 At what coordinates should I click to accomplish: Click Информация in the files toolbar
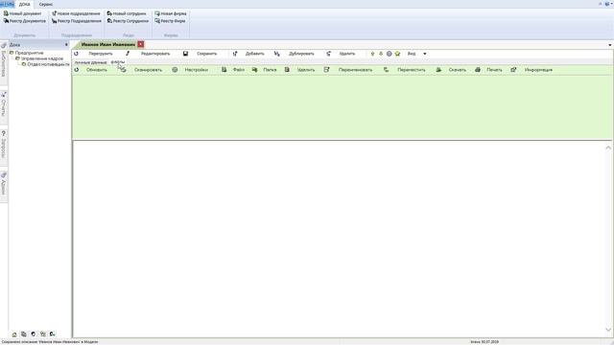click(x=531, y=70)
